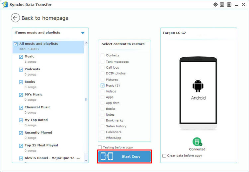Click the Start Copy button
Viewport: 249px width, 172px height.
tap(124, 156)
